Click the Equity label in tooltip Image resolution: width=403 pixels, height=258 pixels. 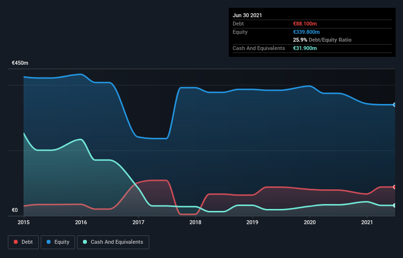(240, 32)
